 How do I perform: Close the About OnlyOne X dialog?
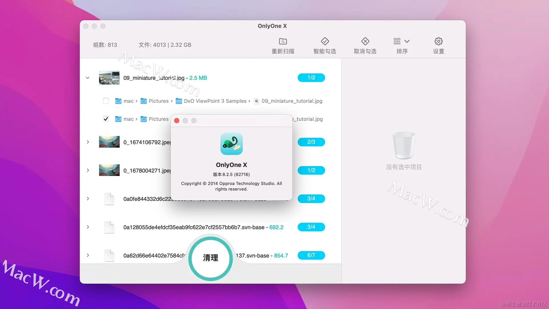pyautogui.click(x=177, y=121)
